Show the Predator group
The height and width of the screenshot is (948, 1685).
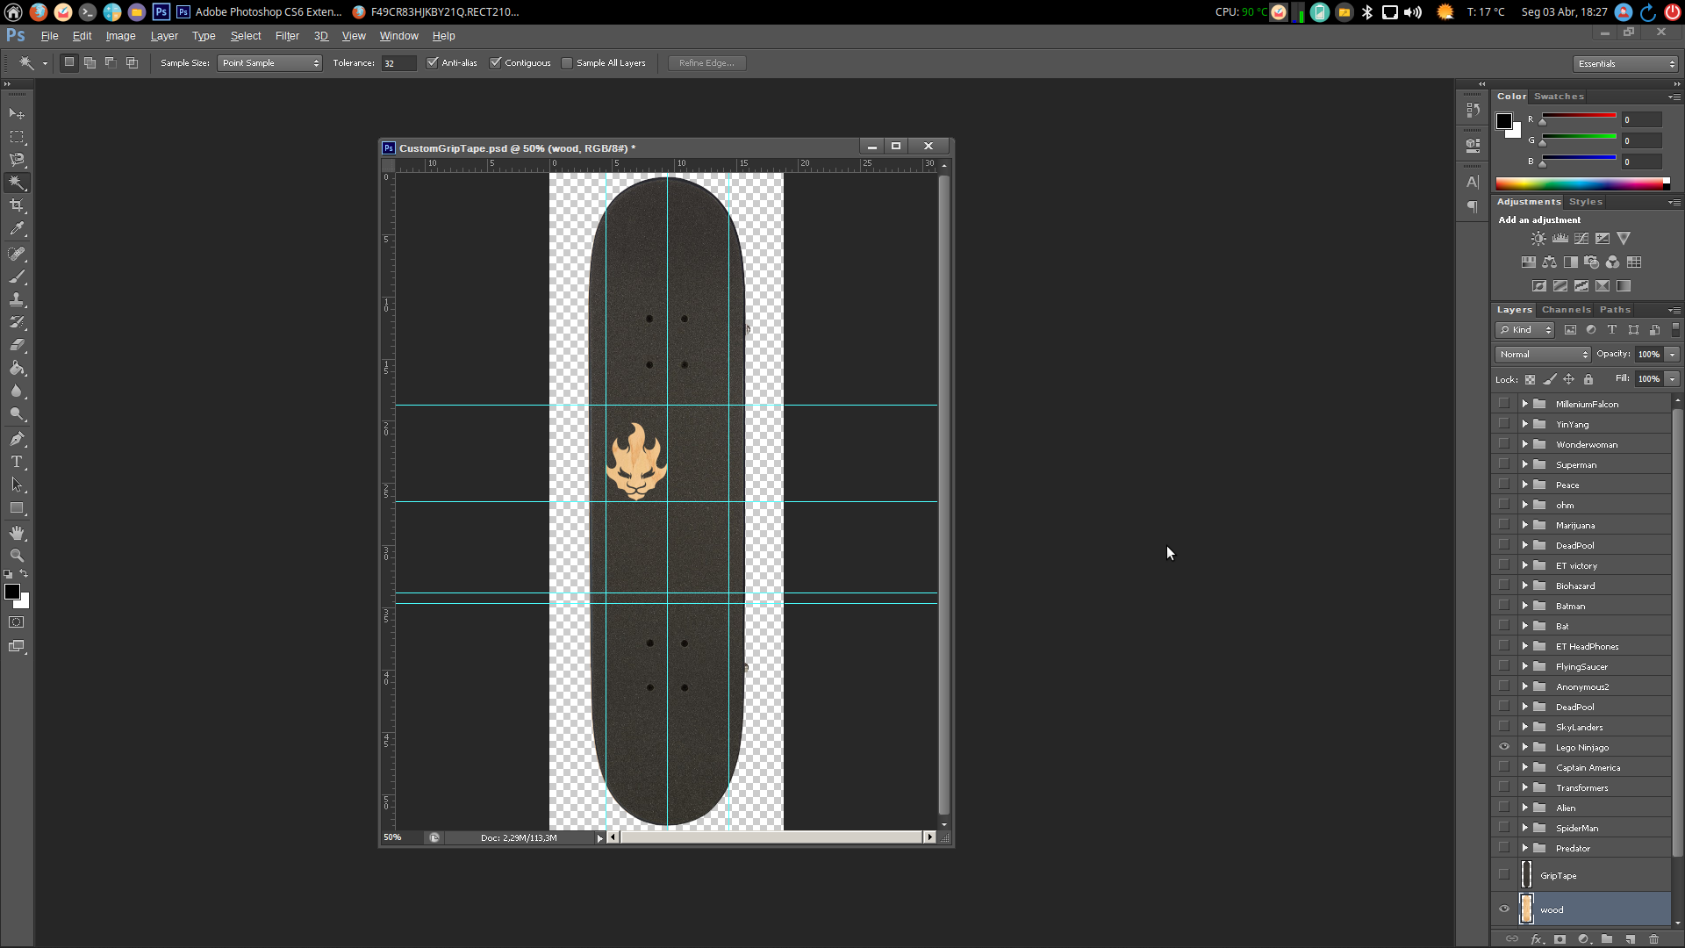point(1504,848)
